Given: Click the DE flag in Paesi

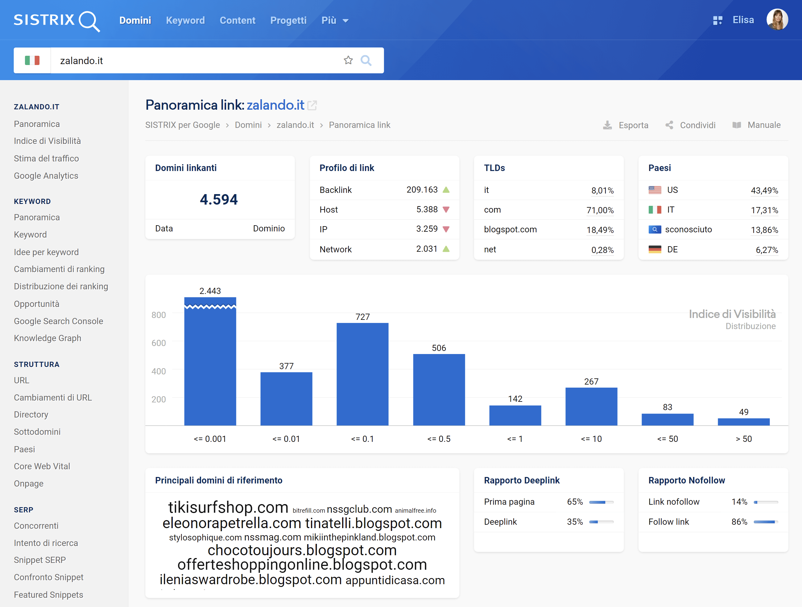Looking at the screenshot, I should click(655, 250).
